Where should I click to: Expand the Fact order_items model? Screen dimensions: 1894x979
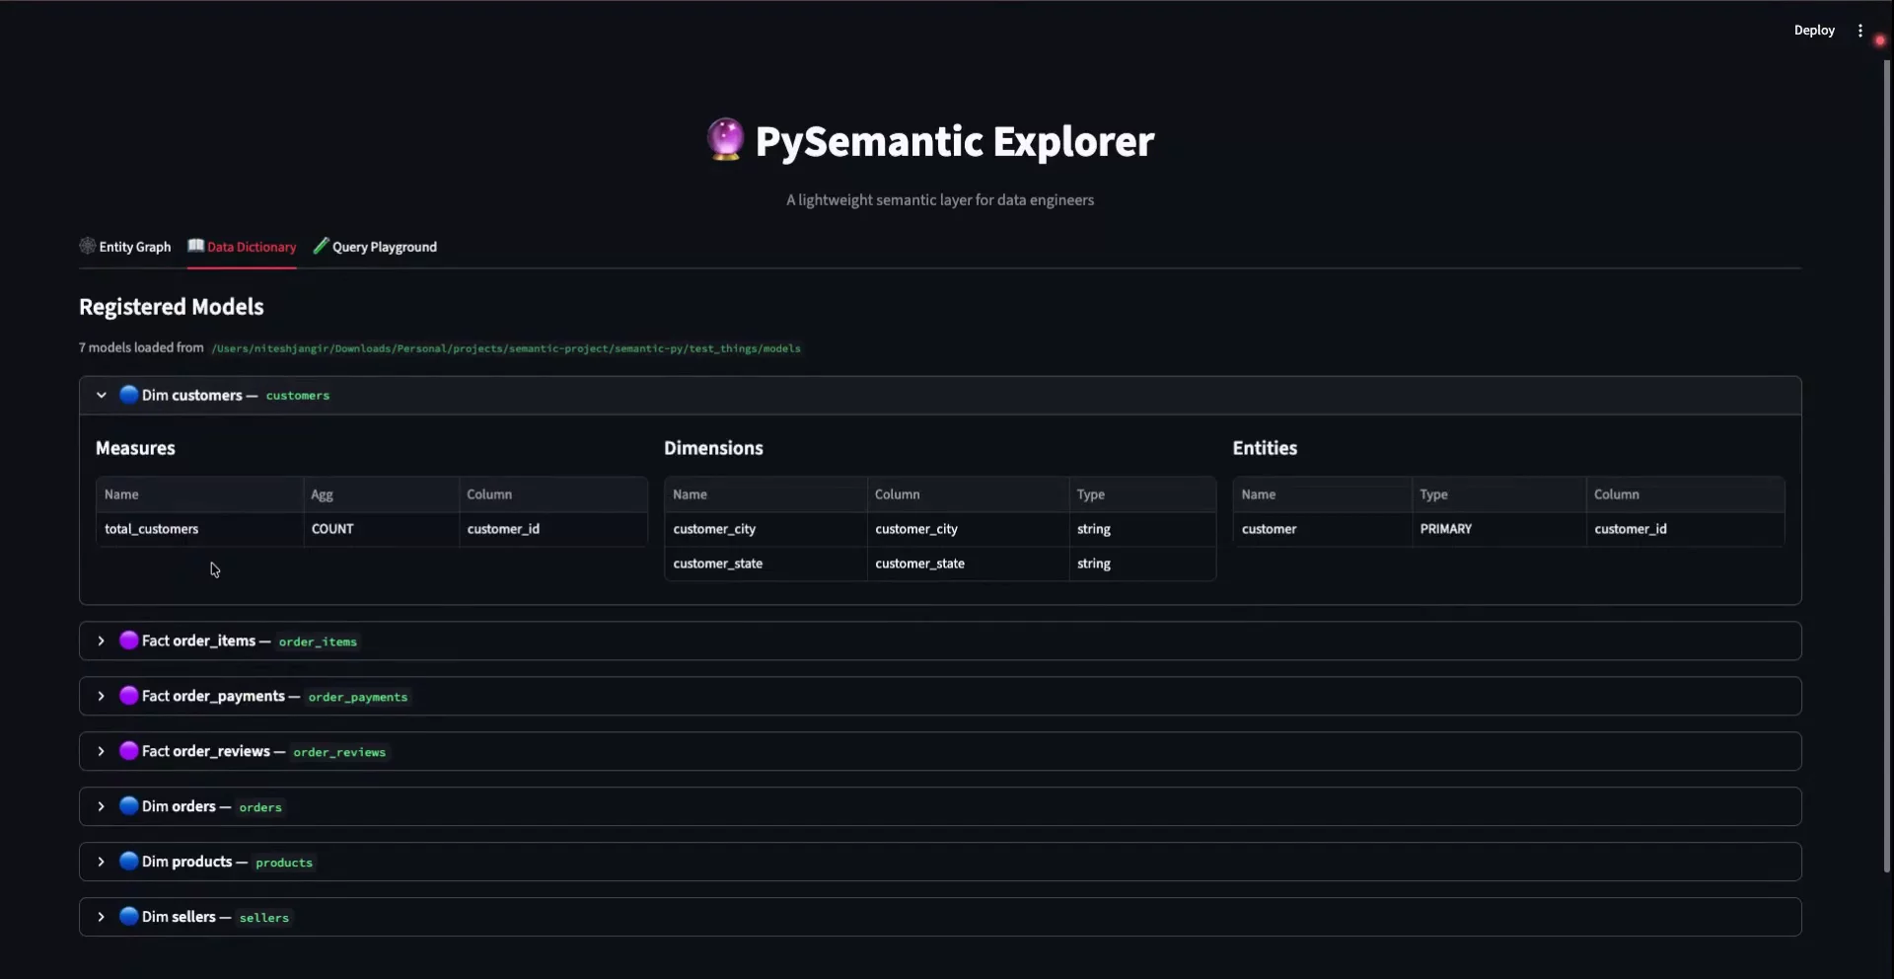[x=940, y=640]
